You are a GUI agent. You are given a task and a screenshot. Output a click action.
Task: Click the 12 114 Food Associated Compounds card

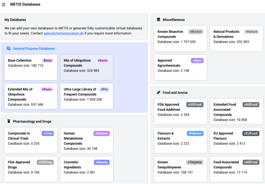pos(237,169)
